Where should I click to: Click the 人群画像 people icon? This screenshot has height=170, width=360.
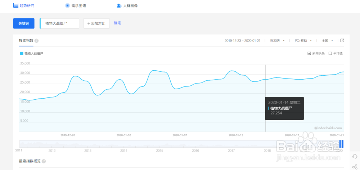[x=119, y=6]
